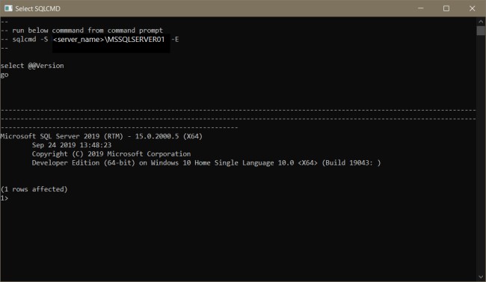The height and width of the screenshot is (282, 486).
Task: Click the vertical scrollbar thumb
Action: [481, 31]
